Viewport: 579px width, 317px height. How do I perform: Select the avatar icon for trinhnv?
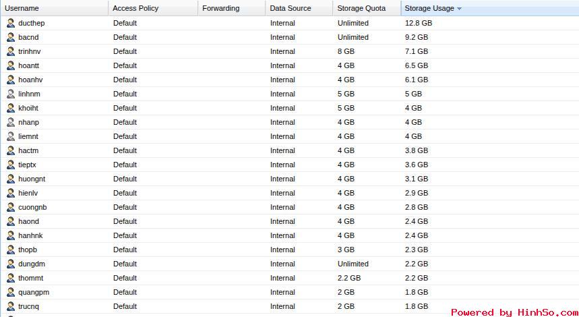coord(11,51)
